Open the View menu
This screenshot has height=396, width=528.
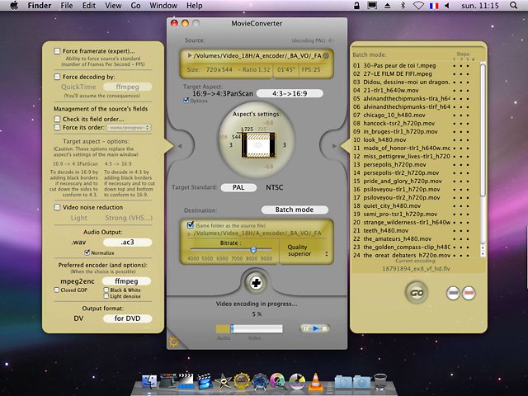click(113, 6)
